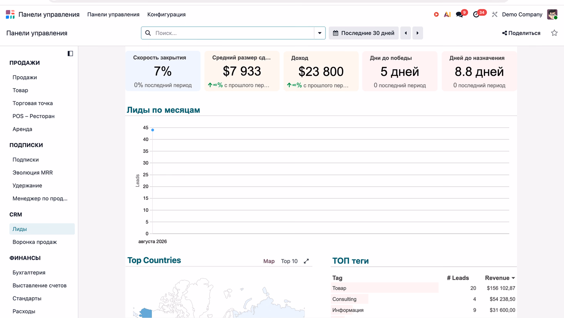Switch to the Top 10 view tab
Screen dimensions: 564x318
point(289,261)
